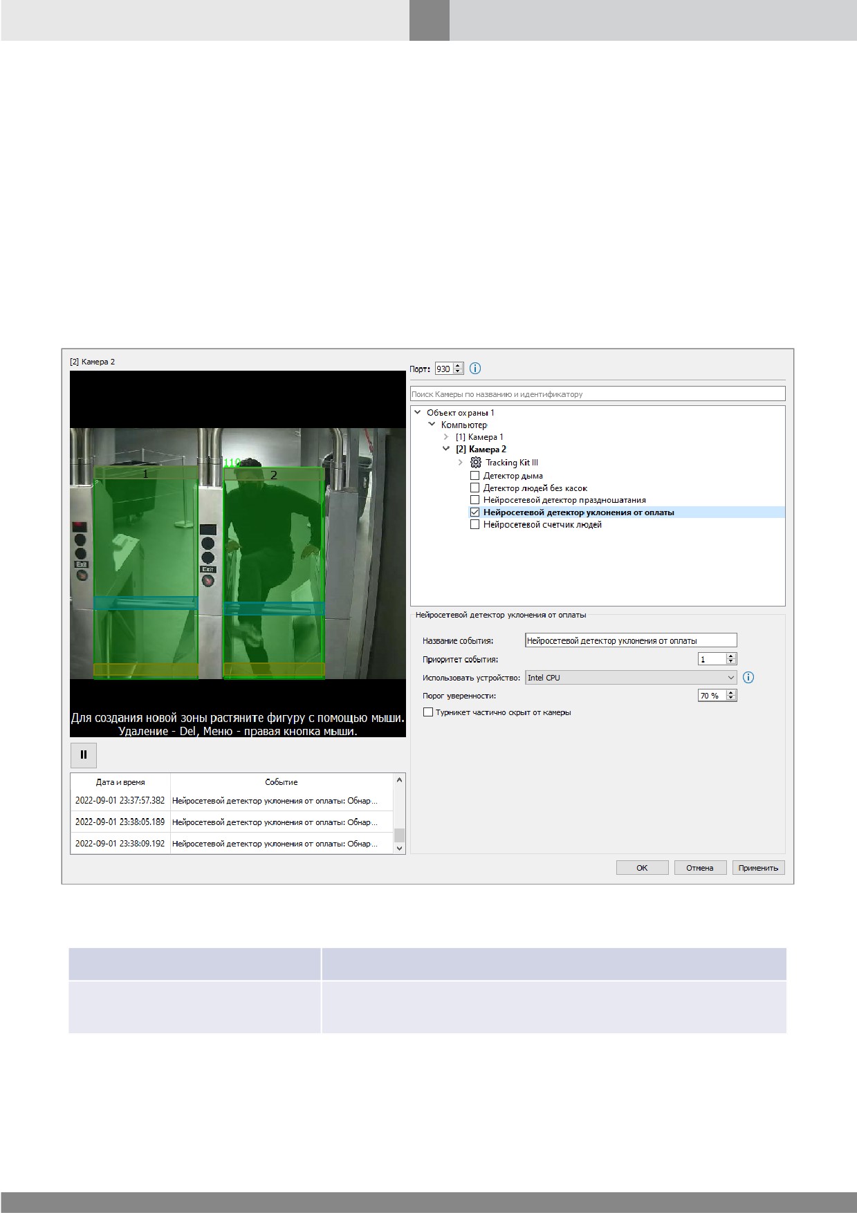857x1213 pixels.
Task: Decrease Порог уверенности with down arrow
Action: tap(731, 698)
